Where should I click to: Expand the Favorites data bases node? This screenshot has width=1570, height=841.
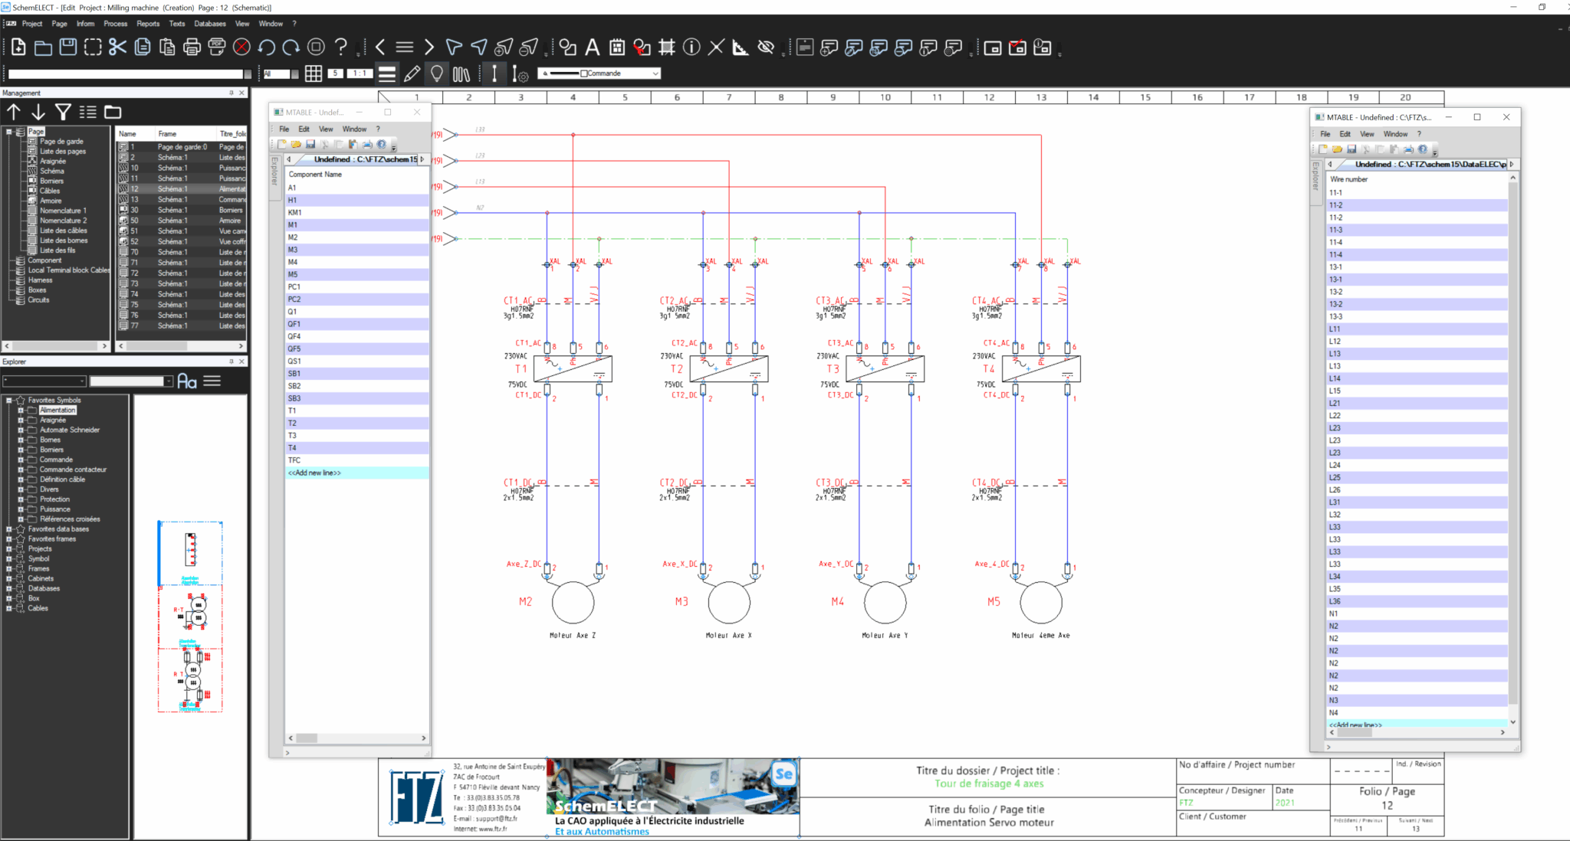click(8, 529)
